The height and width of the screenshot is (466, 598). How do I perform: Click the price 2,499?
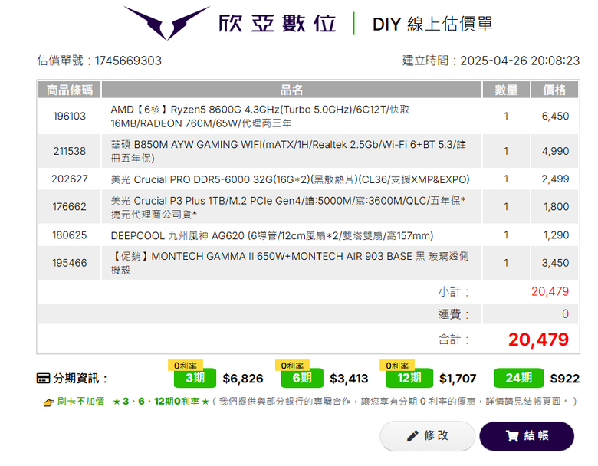(555, 179)
